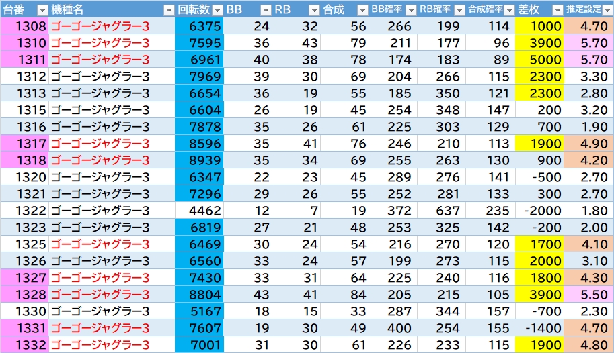Select combined count 79 in row 1310
Viewport: 614px width, 353px height.
[x=344, y=42]
